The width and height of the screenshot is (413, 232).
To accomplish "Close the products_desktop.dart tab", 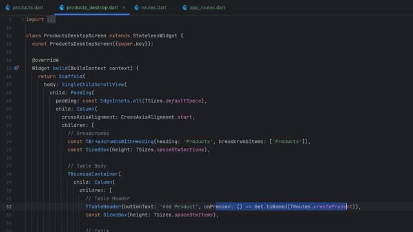I will (x=123, y=8).
